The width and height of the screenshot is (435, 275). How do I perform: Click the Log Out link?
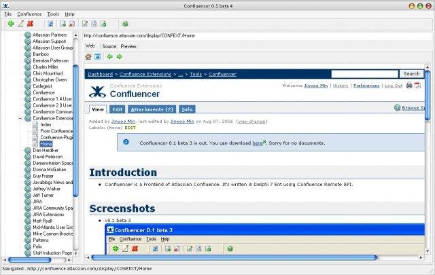[394, 86]
